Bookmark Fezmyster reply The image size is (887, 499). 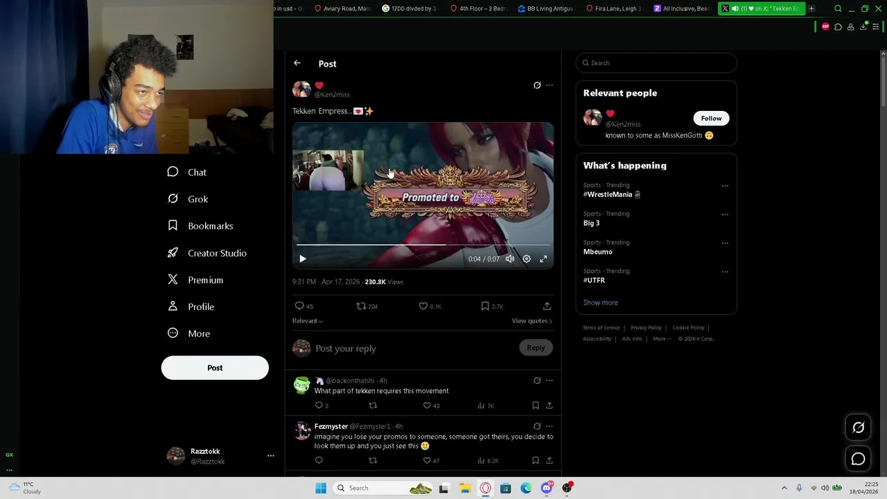coord(535,460)
